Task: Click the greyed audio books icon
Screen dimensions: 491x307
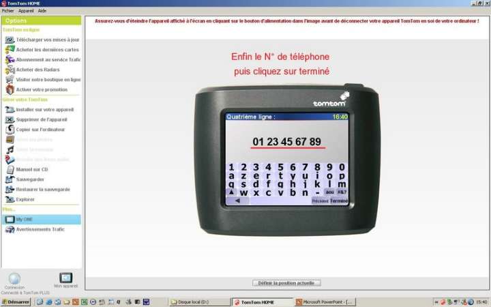Action: 10,160
